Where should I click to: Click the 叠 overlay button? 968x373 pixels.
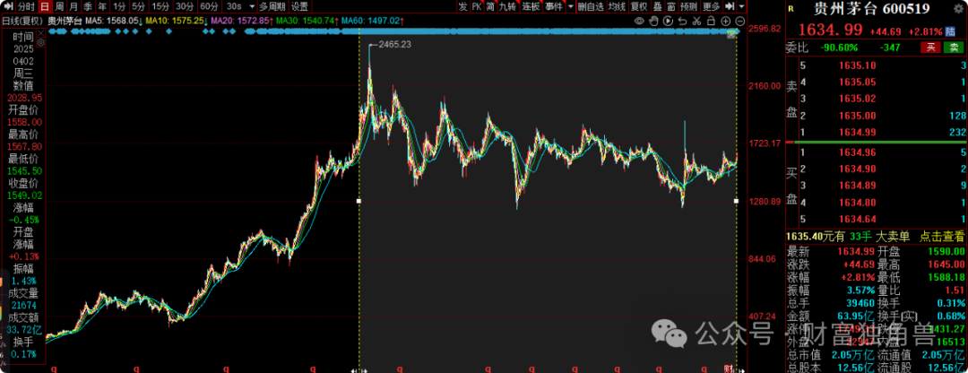658,6
